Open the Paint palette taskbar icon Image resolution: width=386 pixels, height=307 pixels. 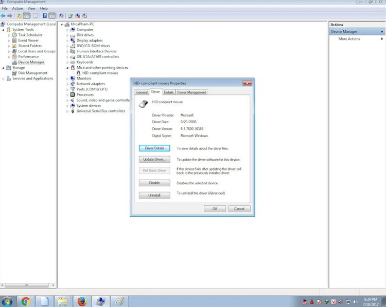119,301
